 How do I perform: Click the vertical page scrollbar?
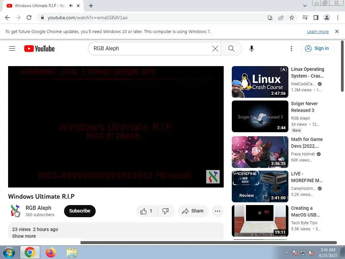(342, 66)
